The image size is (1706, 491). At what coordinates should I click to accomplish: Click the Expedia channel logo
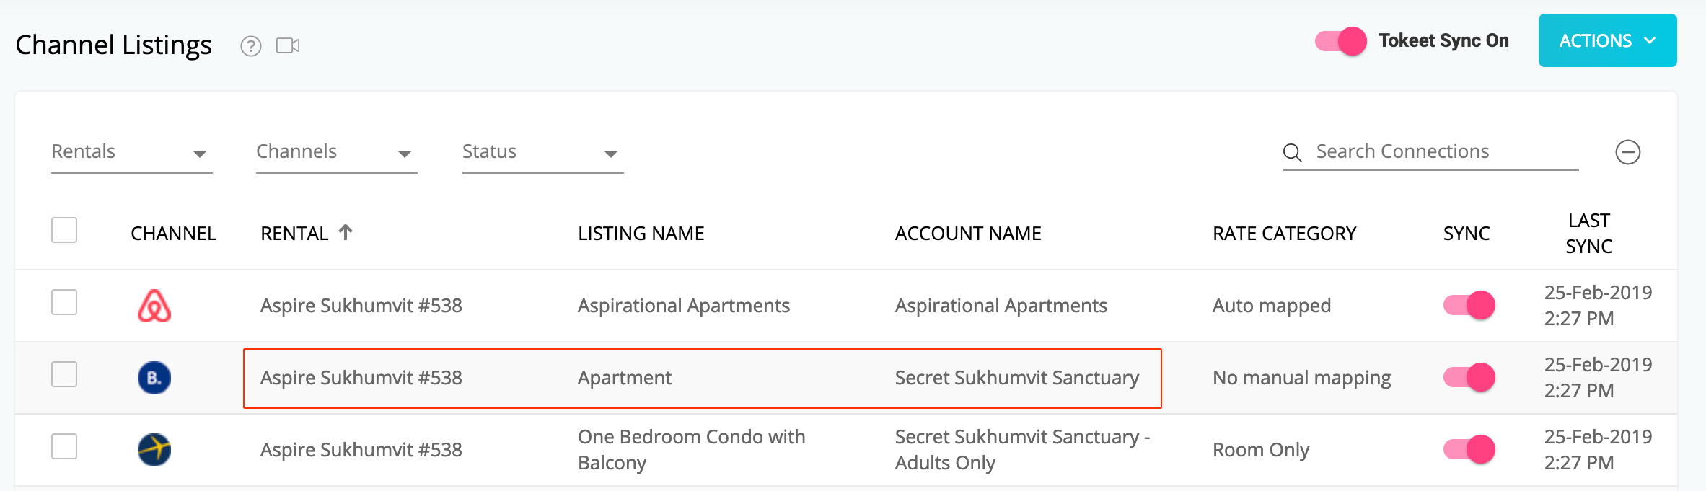pos(154,450)
